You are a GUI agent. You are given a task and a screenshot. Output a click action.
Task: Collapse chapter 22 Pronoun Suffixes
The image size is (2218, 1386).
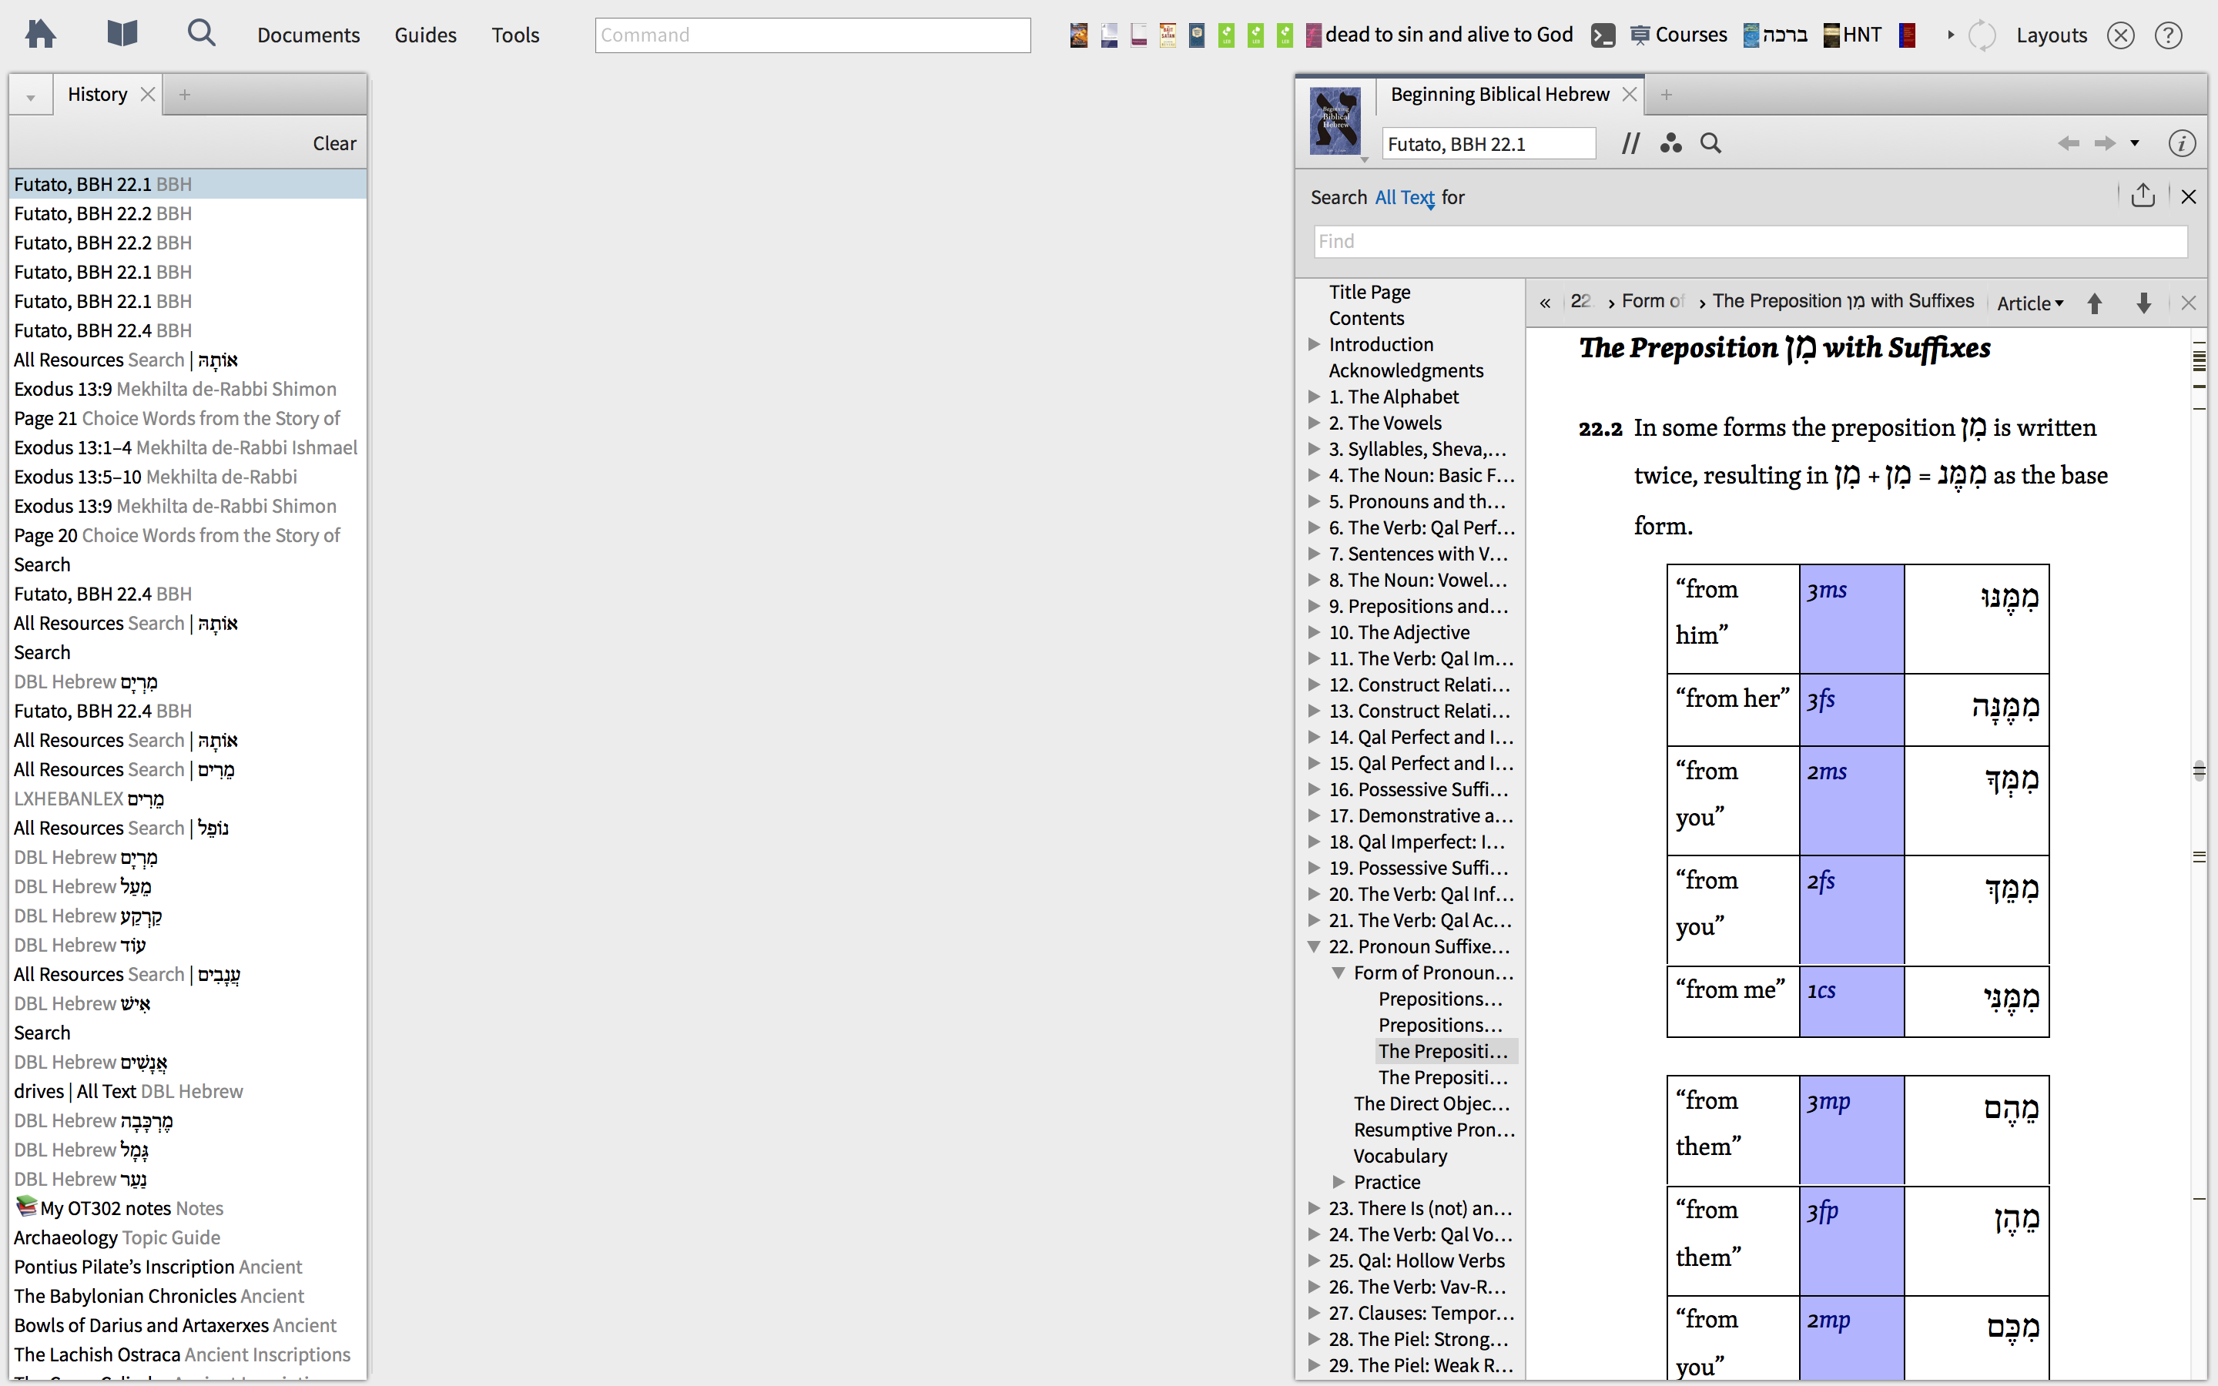coord(1313,947)
